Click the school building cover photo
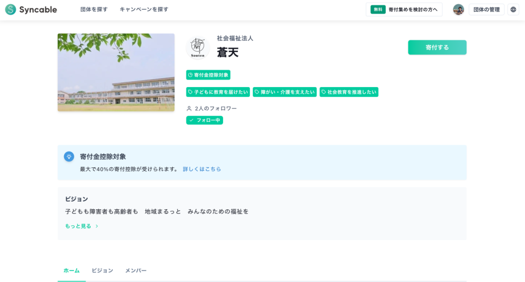 116,72
